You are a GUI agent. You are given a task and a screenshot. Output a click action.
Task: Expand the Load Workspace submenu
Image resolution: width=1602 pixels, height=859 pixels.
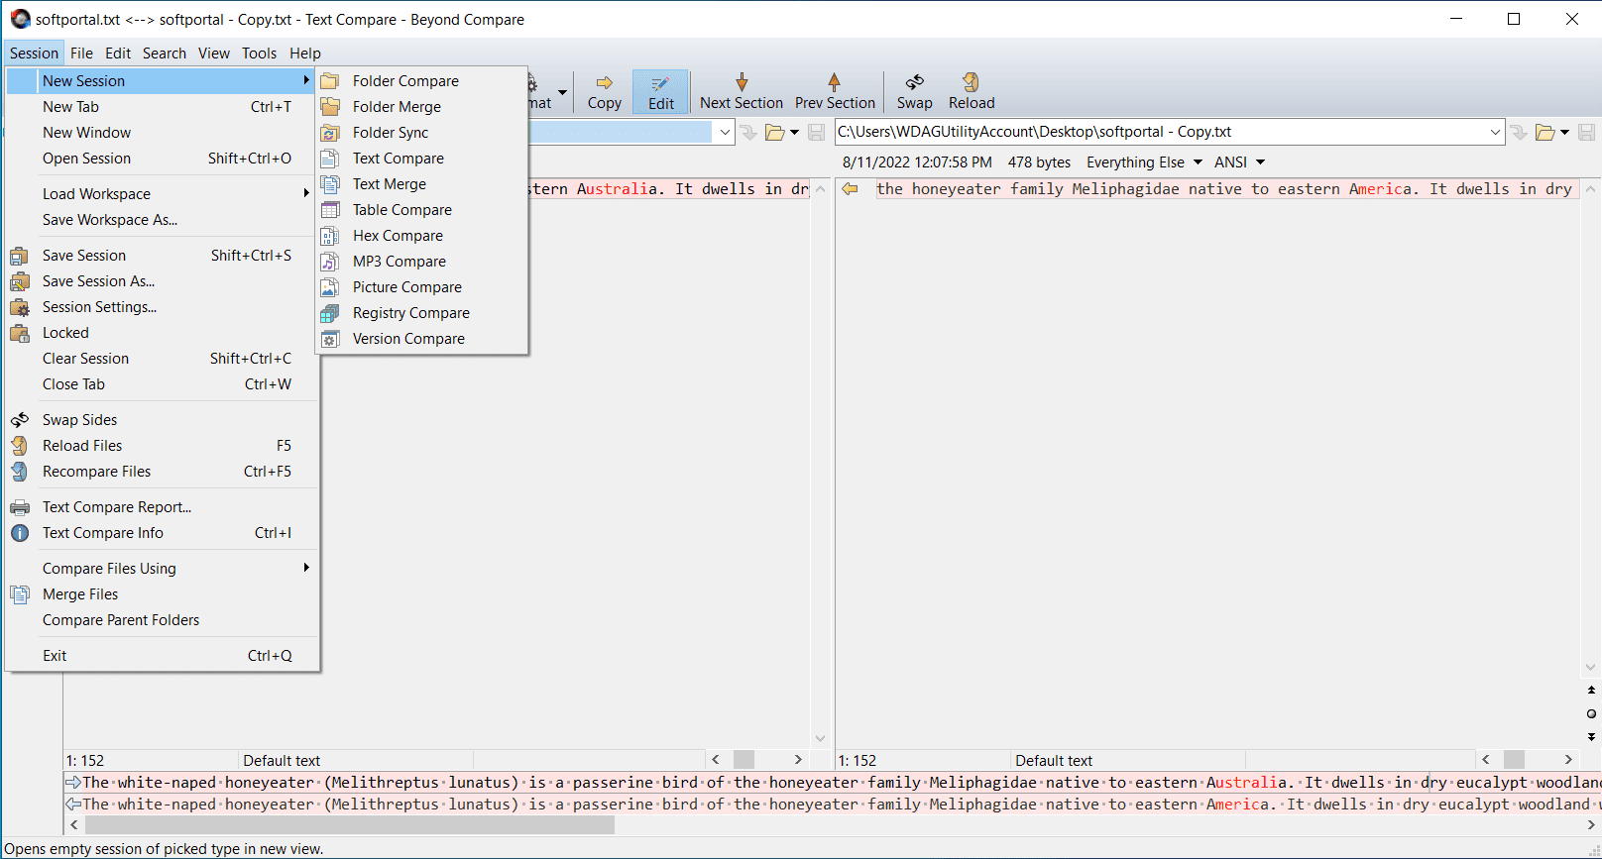click(x=163, y=194)
